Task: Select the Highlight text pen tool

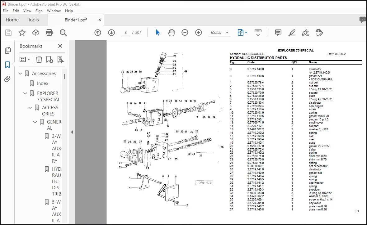Action: click(292, 33)
